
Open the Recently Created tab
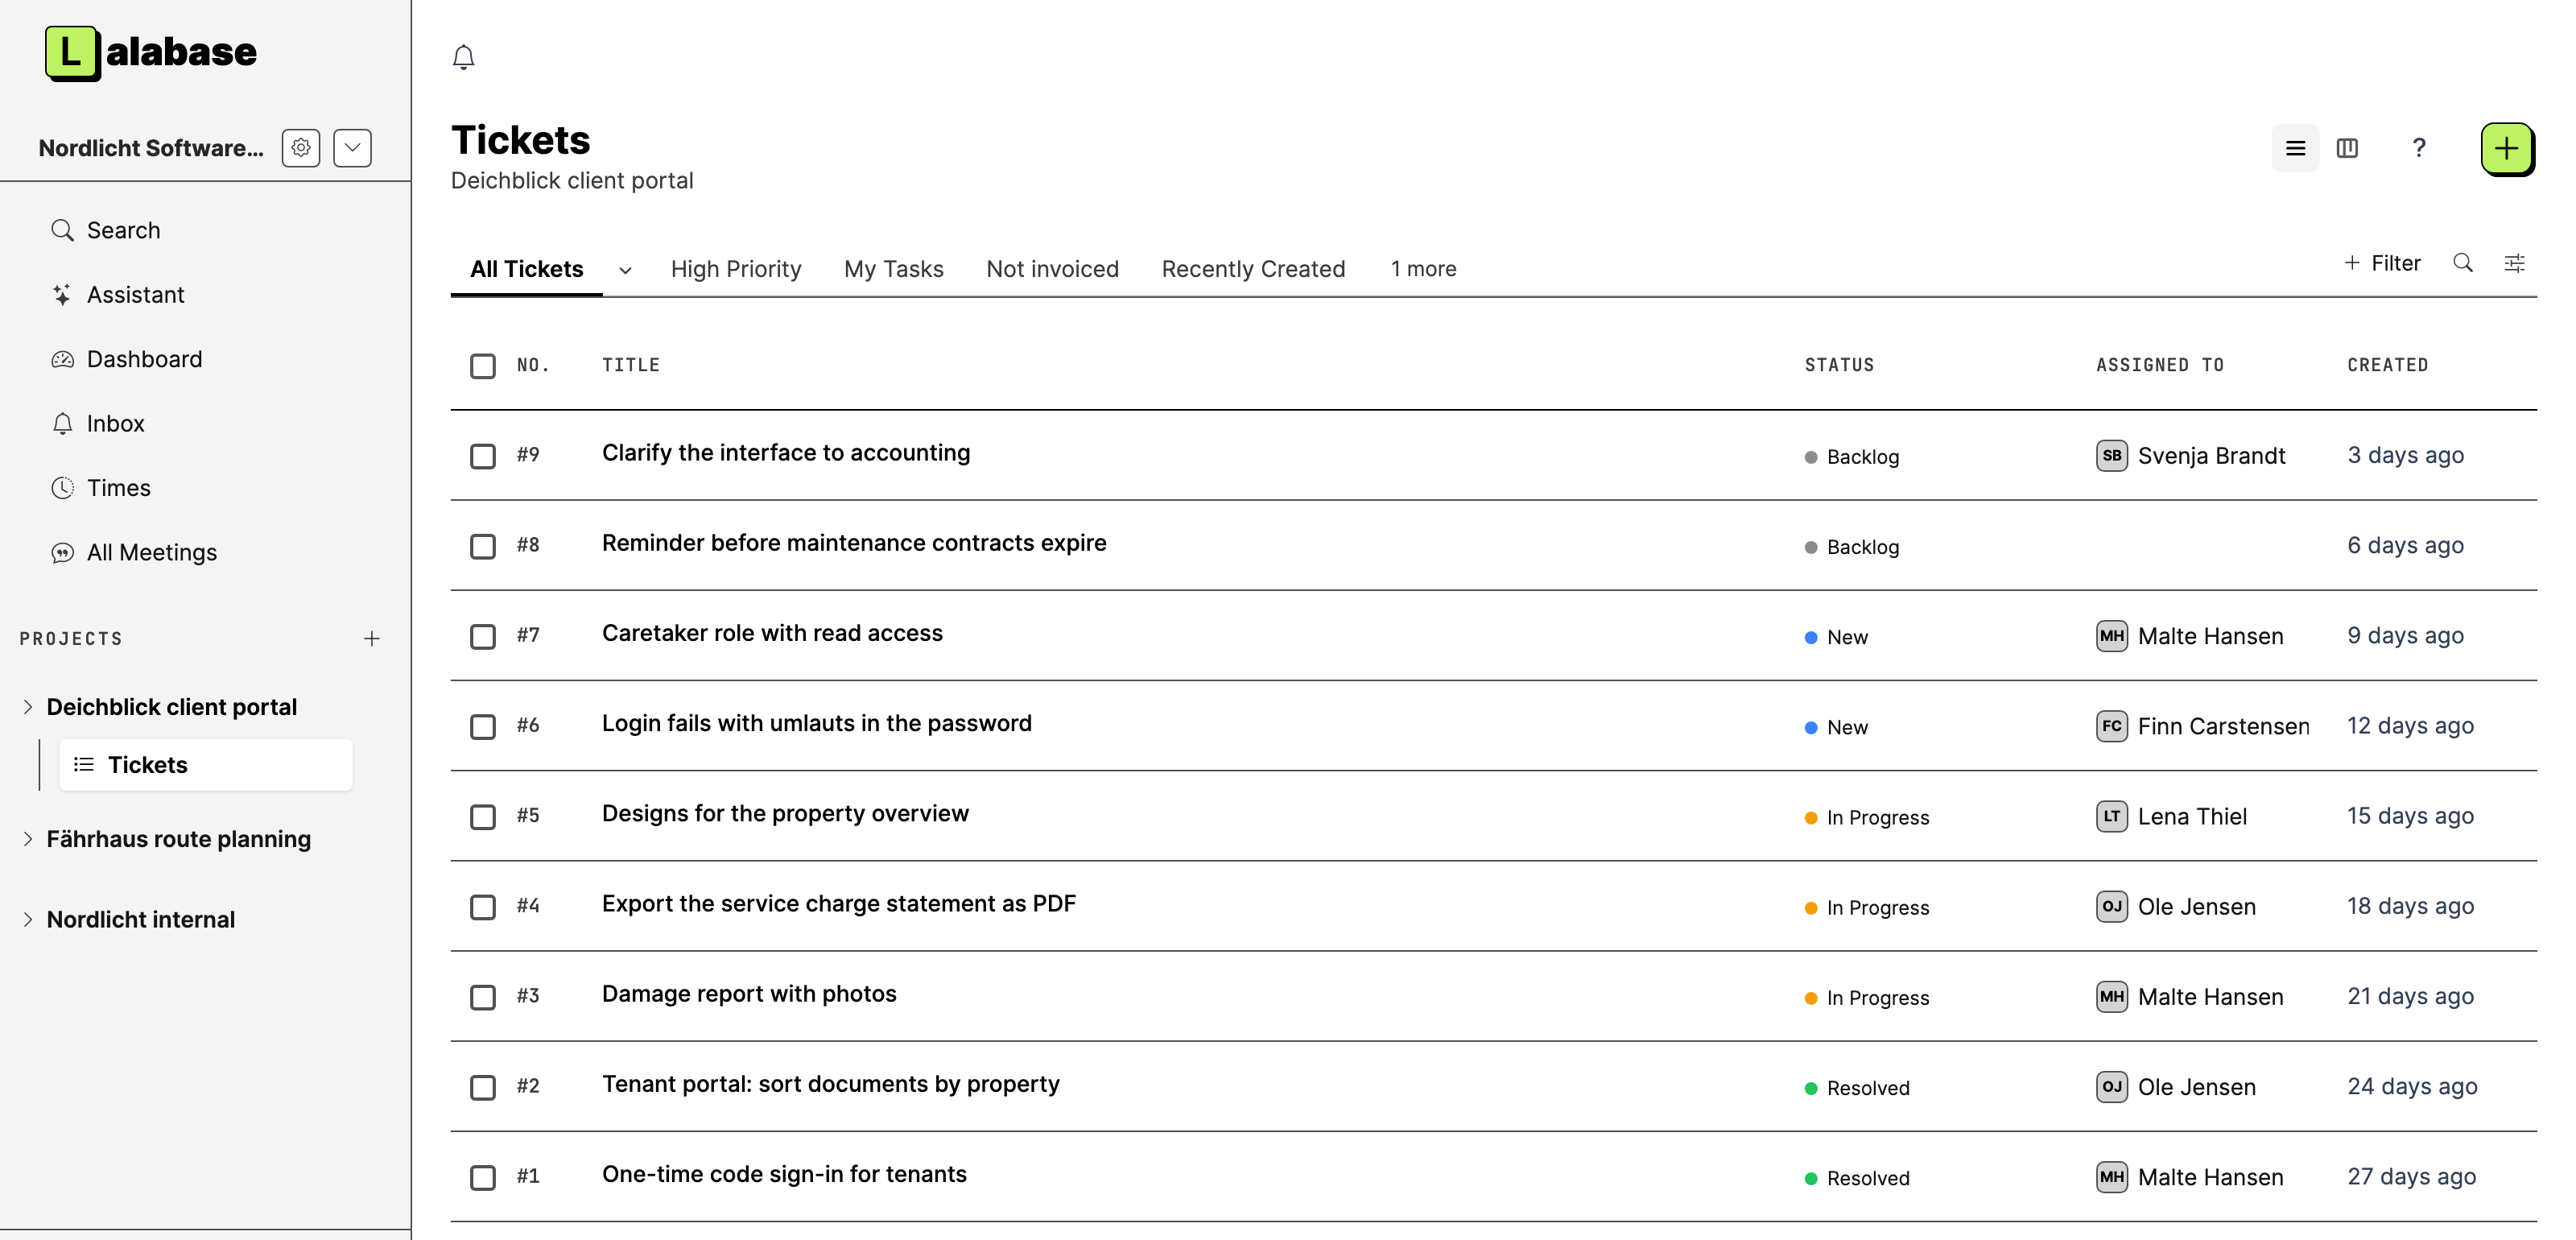1253,269
